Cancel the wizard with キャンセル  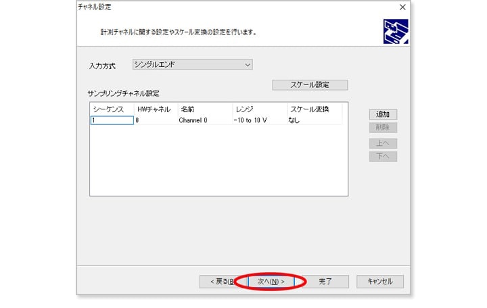pos(379,281)
